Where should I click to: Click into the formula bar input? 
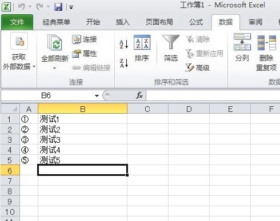coord(213,95)
